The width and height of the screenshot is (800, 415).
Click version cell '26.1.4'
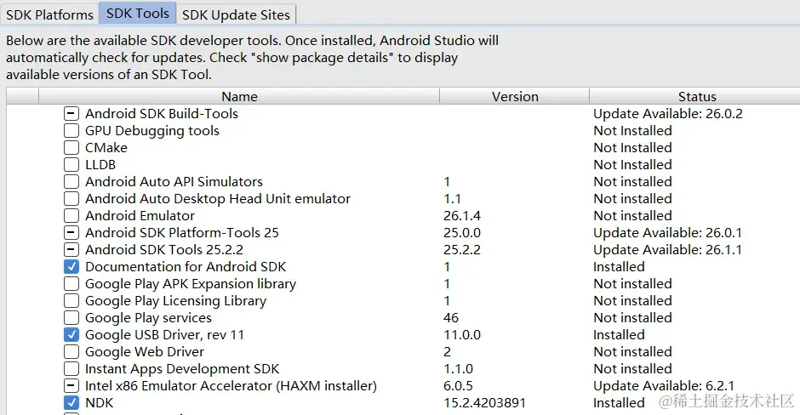pyautogui.click(x=462, y=216)
